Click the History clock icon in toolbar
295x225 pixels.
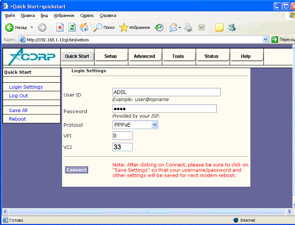pos(160,27)
